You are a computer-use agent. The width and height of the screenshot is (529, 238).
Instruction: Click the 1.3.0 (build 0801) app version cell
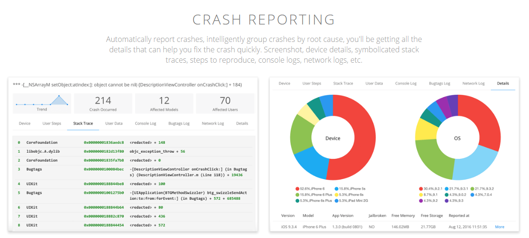pyautogui.click(x=347, y=227)
